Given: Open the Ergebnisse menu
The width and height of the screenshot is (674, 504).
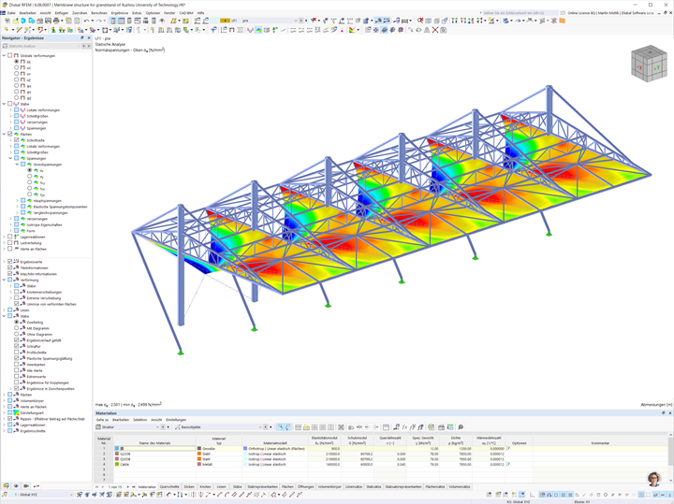Looking at the screenshot, I should pos(120,13).
